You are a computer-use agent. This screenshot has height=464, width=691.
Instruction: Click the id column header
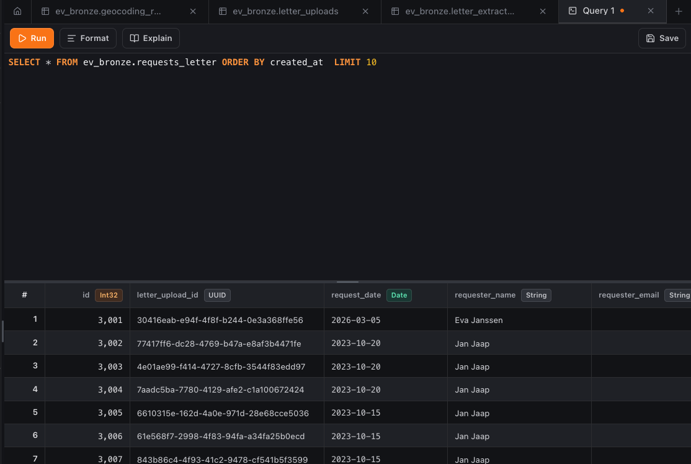tap(86, 295)
